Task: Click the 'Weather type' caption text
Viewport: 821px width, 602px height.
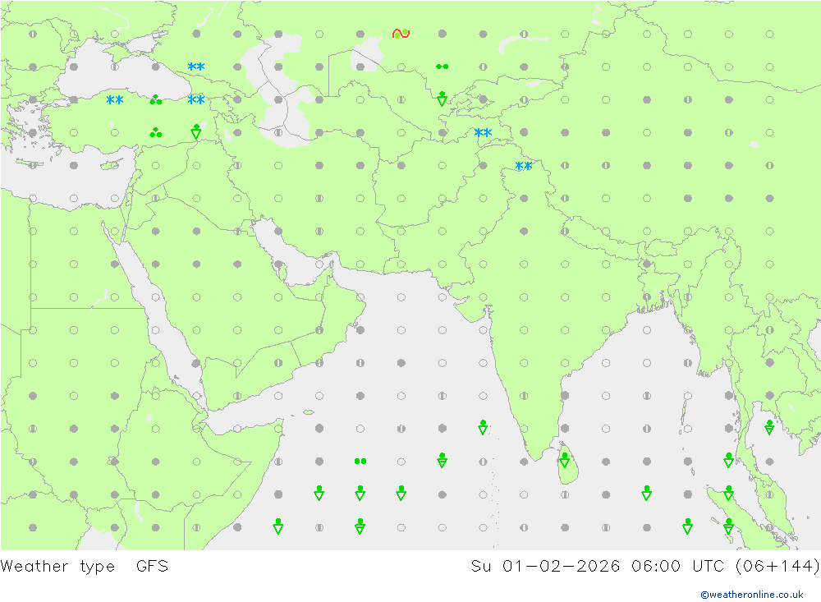Action: point(57,567)
